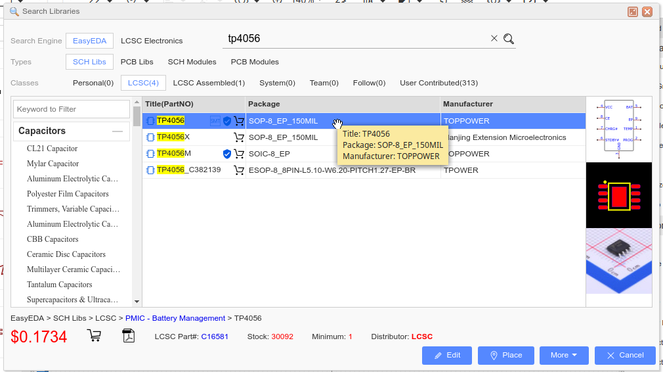
Task: Switch type to PCB Libs
Action: click(x=137, y=62)
